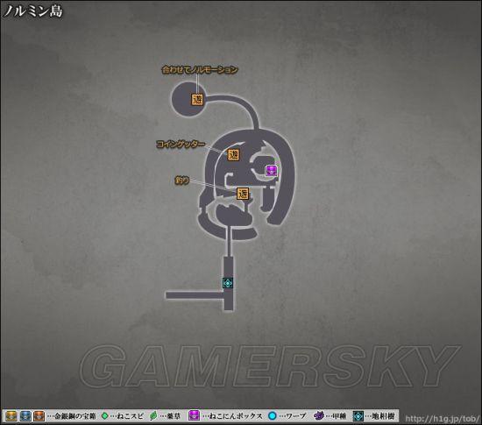482x425 pixels.
Task: Click the purple 甲種 legend icon
Action: tap(319, 416)
